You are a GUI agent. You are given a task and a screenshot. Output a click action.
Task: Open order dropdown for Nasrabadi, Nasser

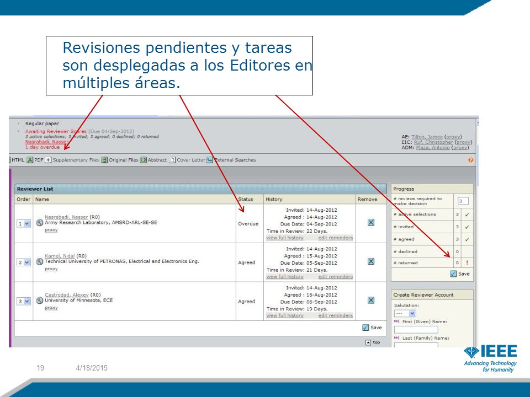tap(24, 223)
